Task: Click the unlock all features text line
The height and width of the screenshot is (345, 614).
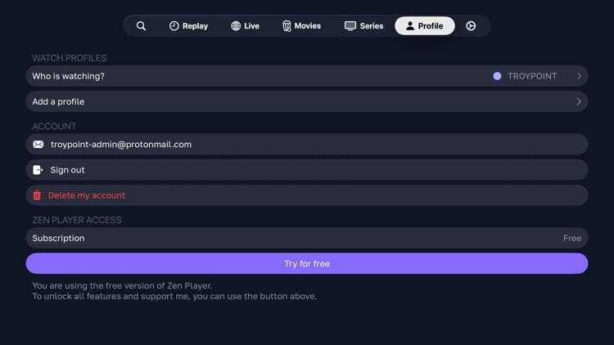Action: [x=174, y=297]
